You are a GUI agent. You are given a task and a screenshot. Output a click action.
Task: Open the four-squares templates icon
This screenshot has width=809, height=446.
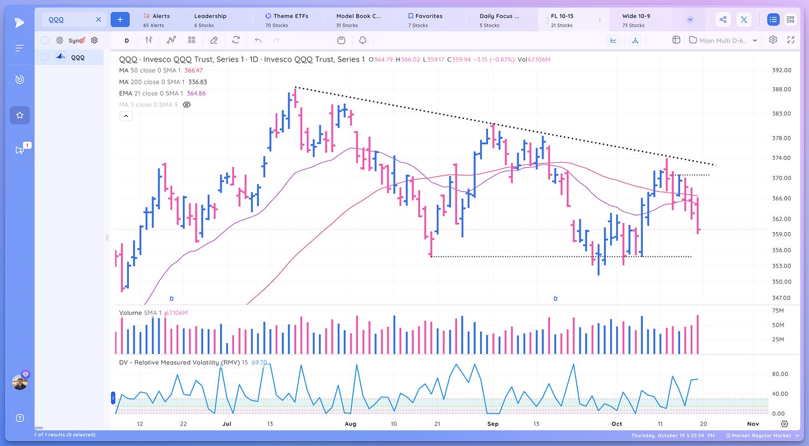(x=192, y=40)
